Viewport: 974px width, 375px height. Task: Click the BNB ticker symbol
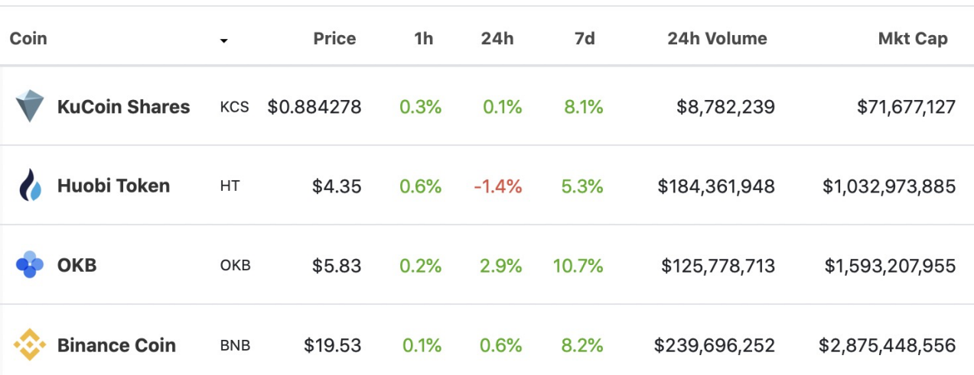(x=235, y=345)
